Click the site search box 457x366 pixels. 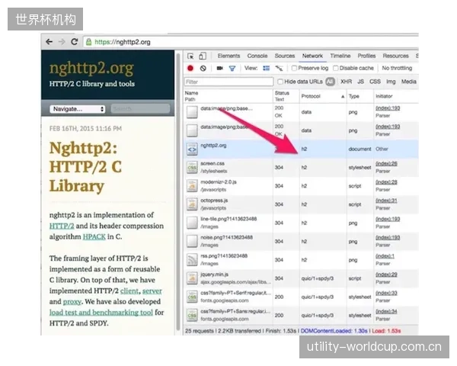coord(140,109)
